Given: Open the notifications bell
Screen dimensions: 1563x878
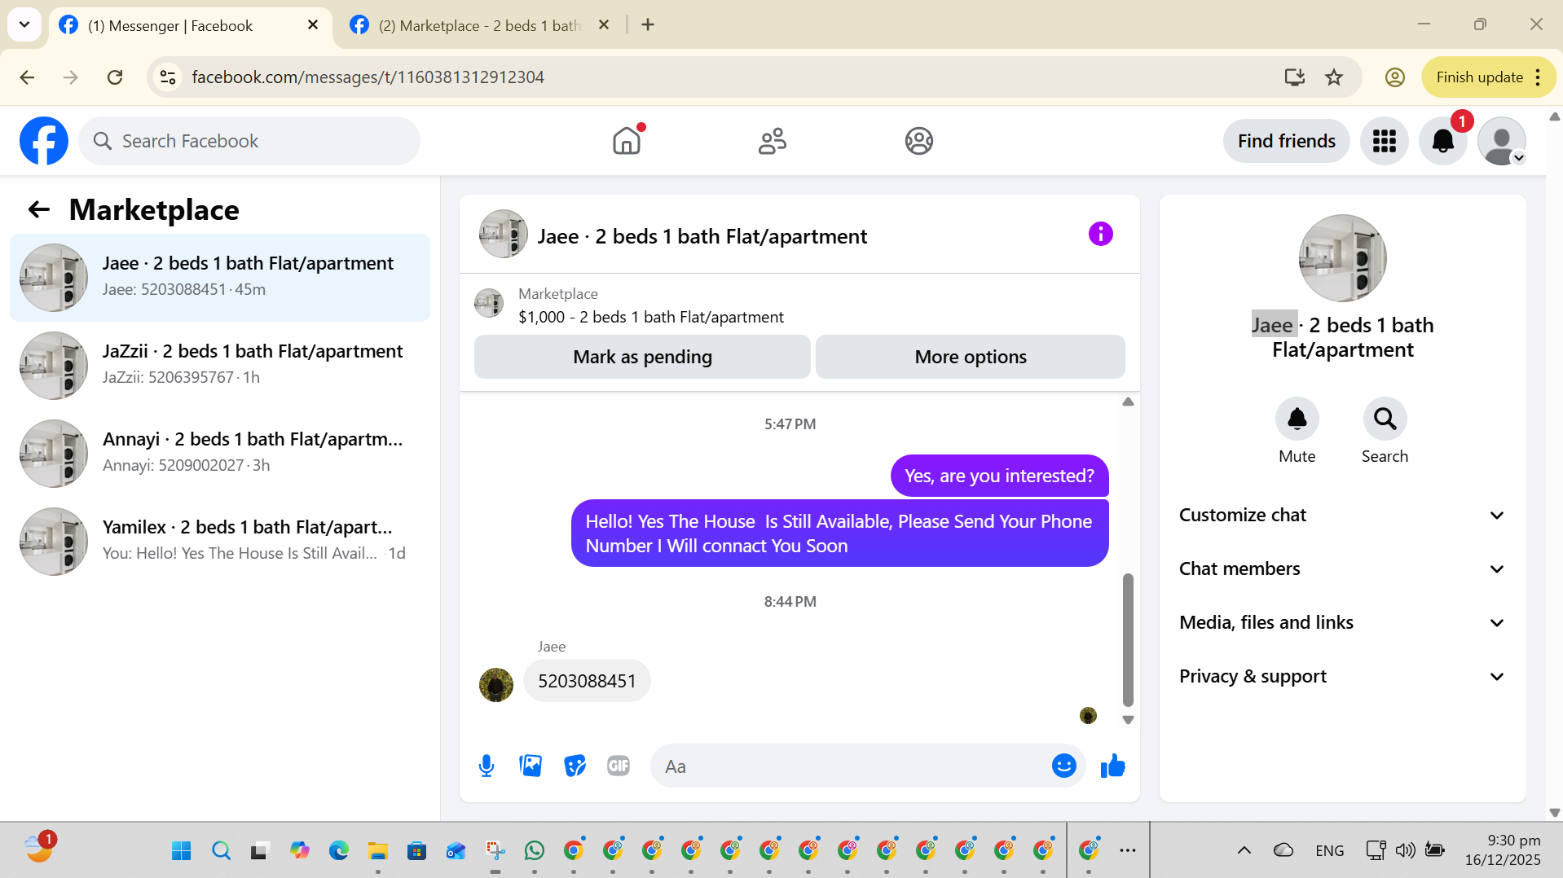Looking at the screenshot, I should tap(1443, 141).
